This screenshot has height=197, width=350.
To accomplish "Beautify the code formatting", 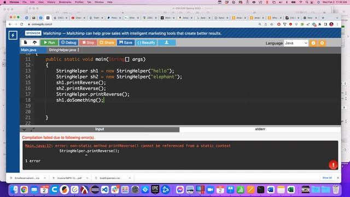I will (x=146, y=43).
